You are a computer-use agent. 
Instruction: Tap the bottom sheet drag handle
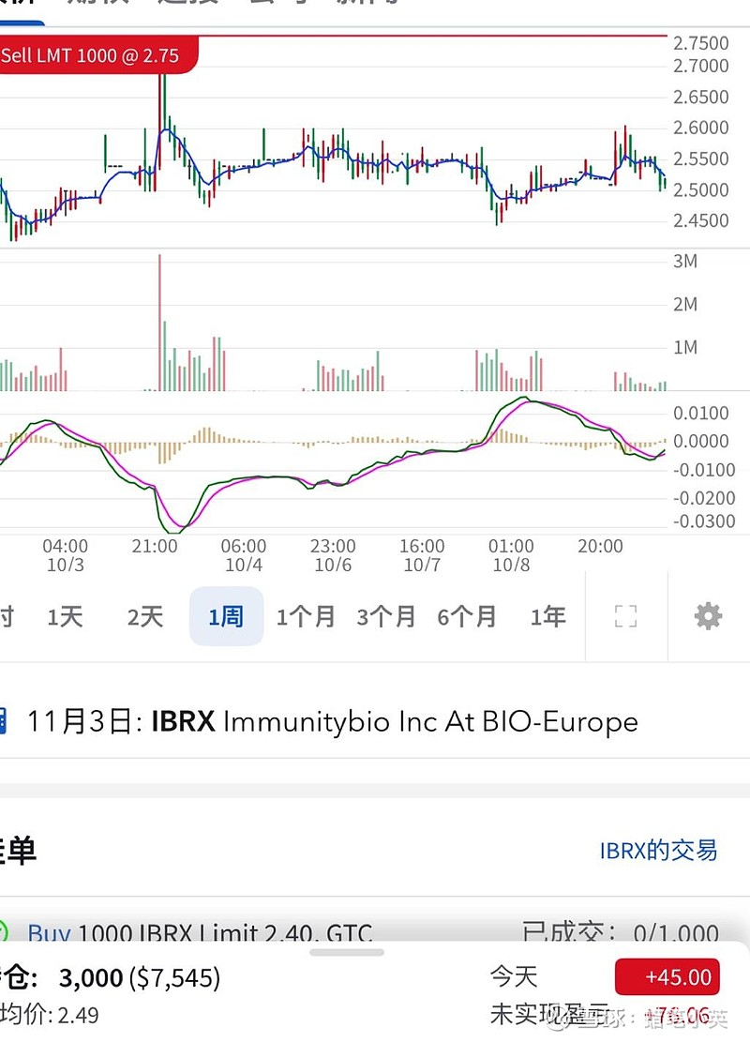347,952
